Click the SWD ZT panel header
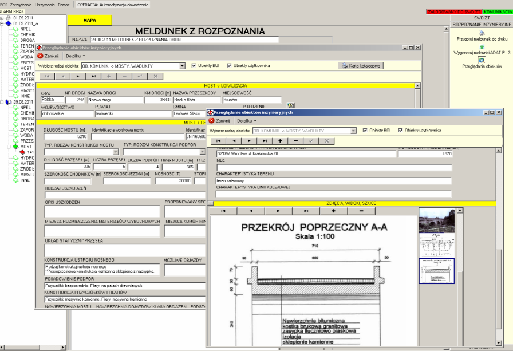Viewport: 513px width, 351px height. 482,18
